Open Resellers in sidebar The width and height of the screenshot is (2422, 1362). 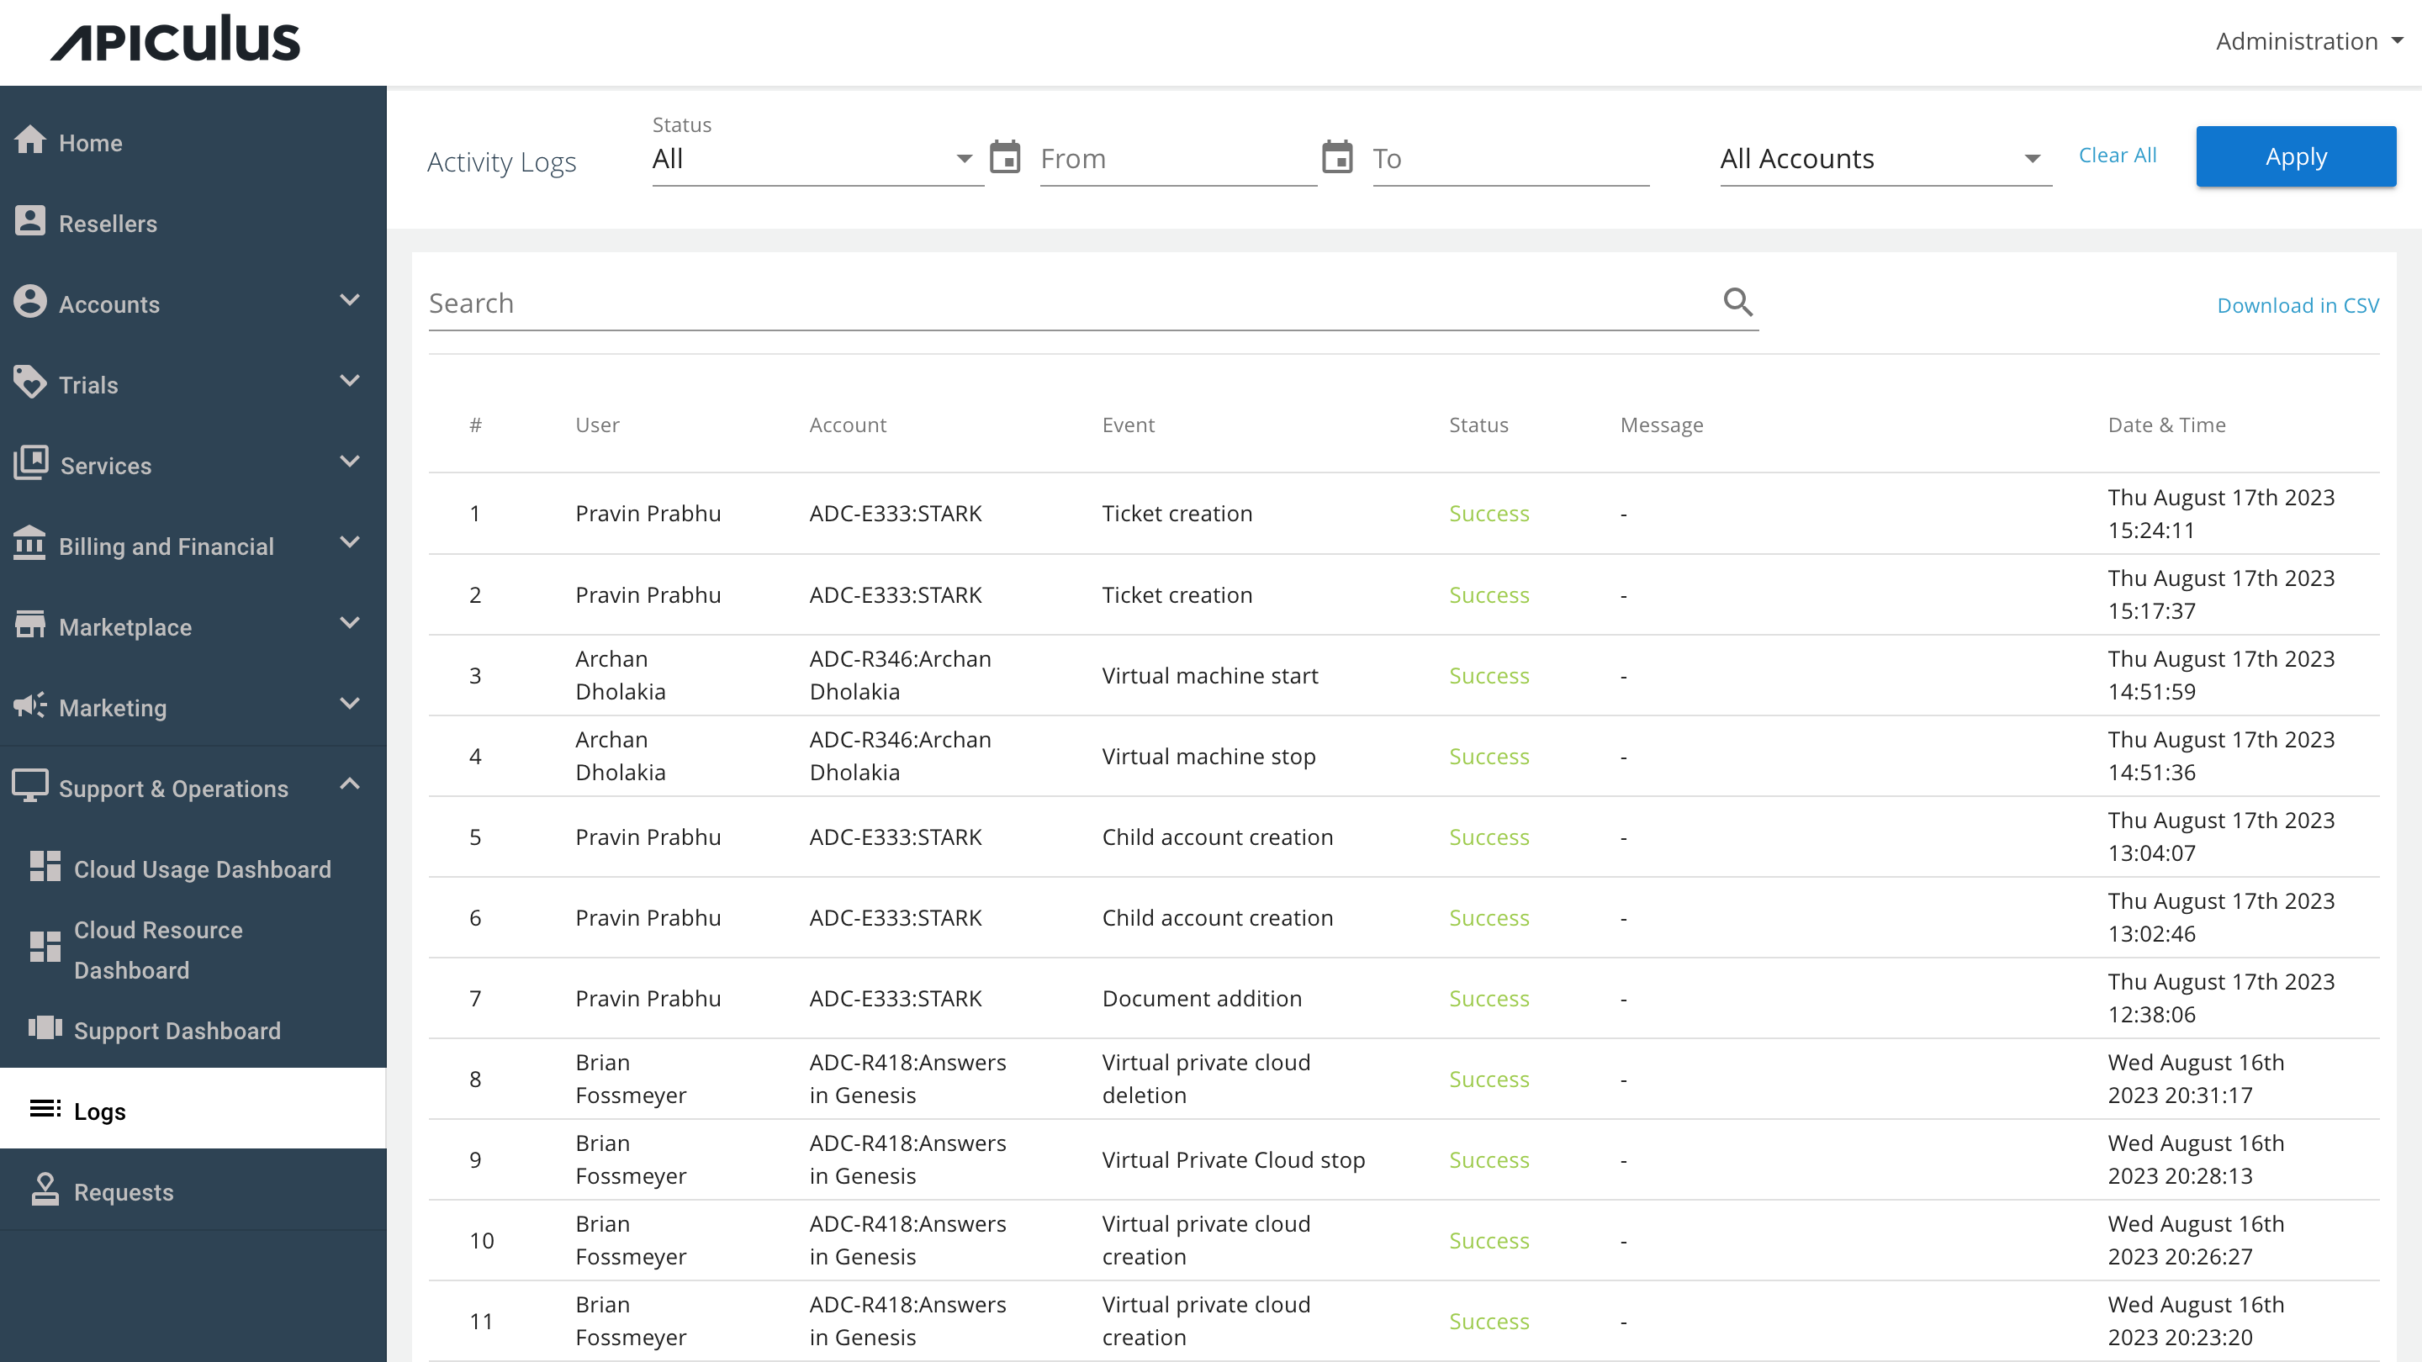[x=193, y=223]
